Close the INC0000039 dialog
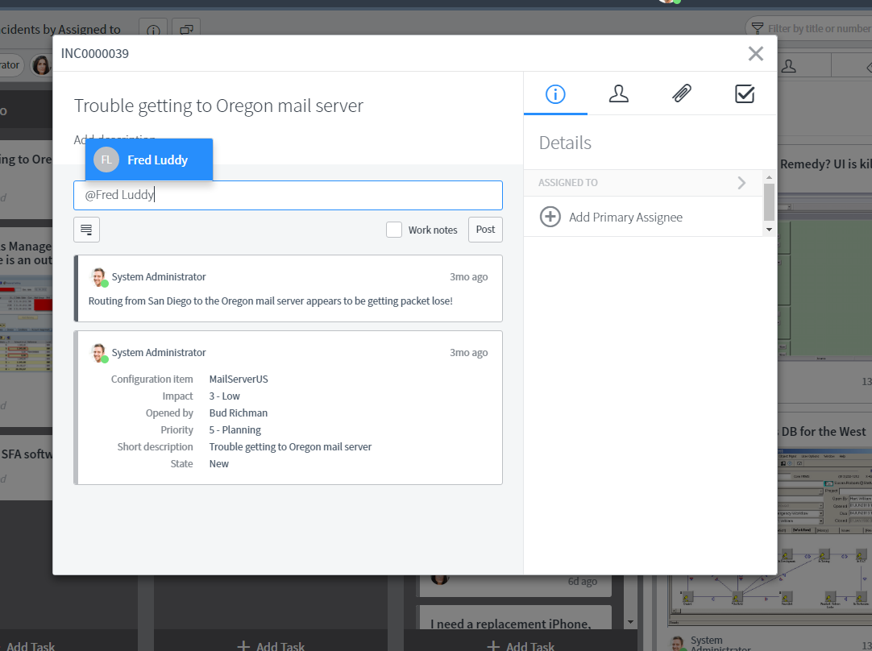The height and width of the screenshot is (651, 872). 755,54
